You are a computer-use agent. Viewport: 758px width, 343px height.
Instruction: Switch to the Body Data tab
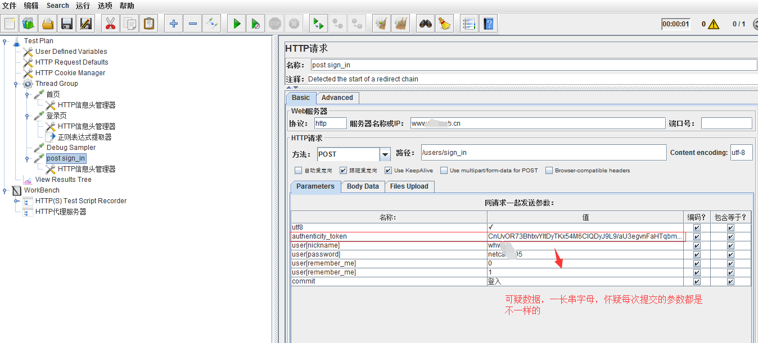pos(363,186)
